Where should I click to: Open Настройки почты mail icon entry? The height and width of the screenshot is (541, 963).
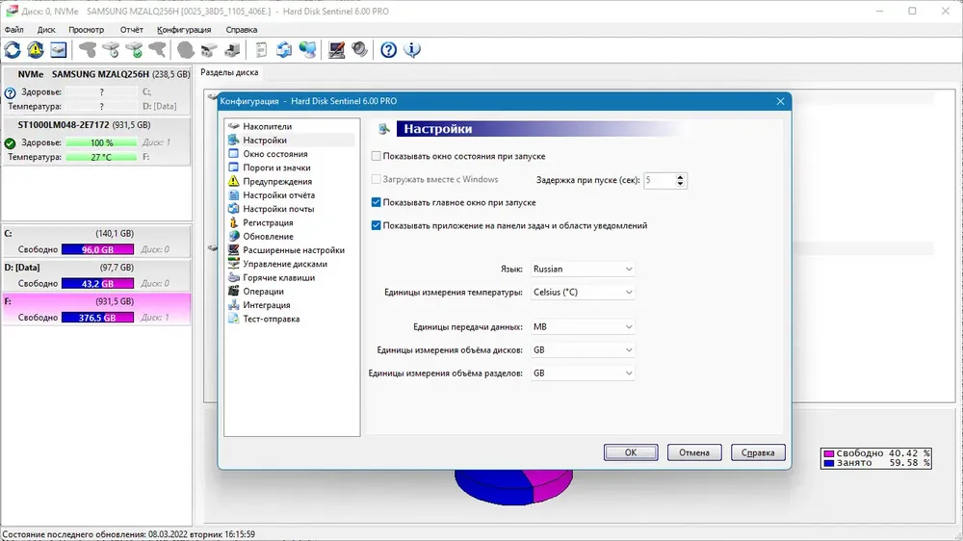[x=233, y=209]
